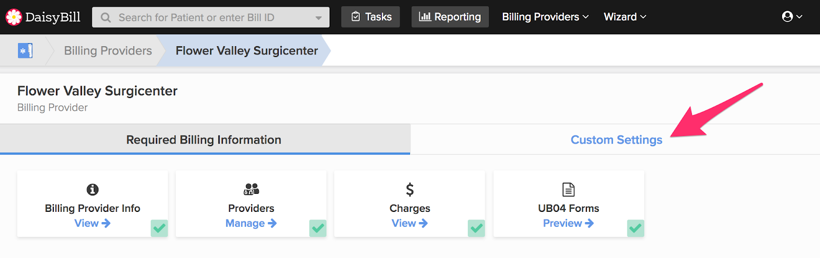
Task: Open the Tasks button
Action: tap(371, 17)
